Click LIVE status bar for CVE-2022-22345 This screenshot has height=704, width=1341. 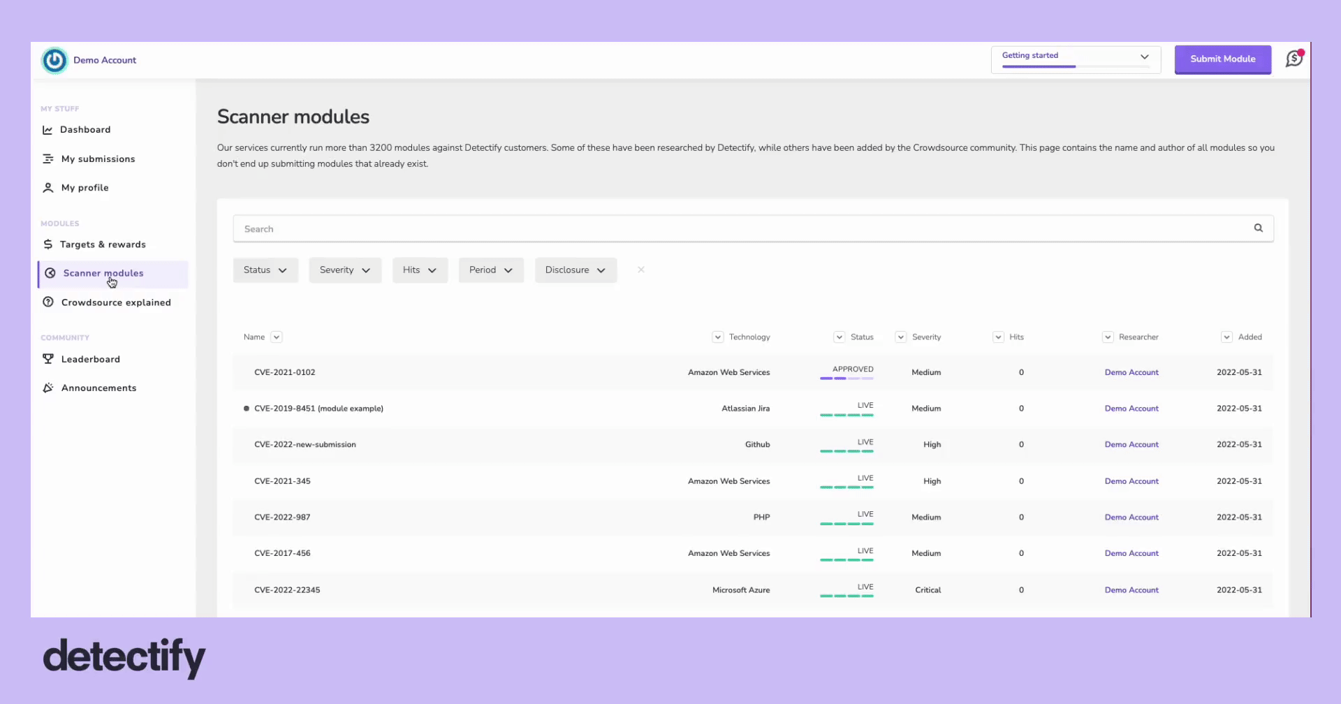tap(847, 596)
